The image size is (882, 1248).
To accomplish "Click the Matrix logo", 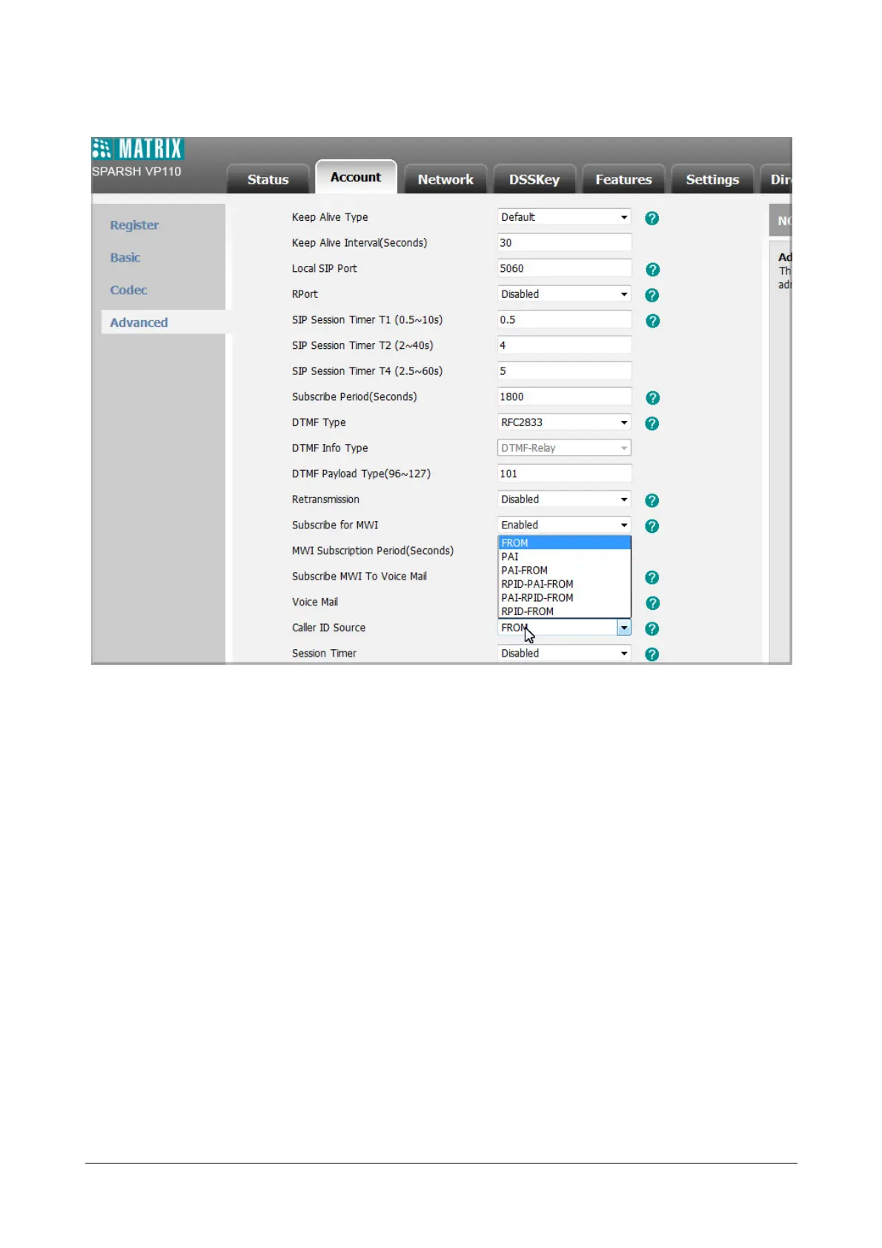I will pos(138,148).
